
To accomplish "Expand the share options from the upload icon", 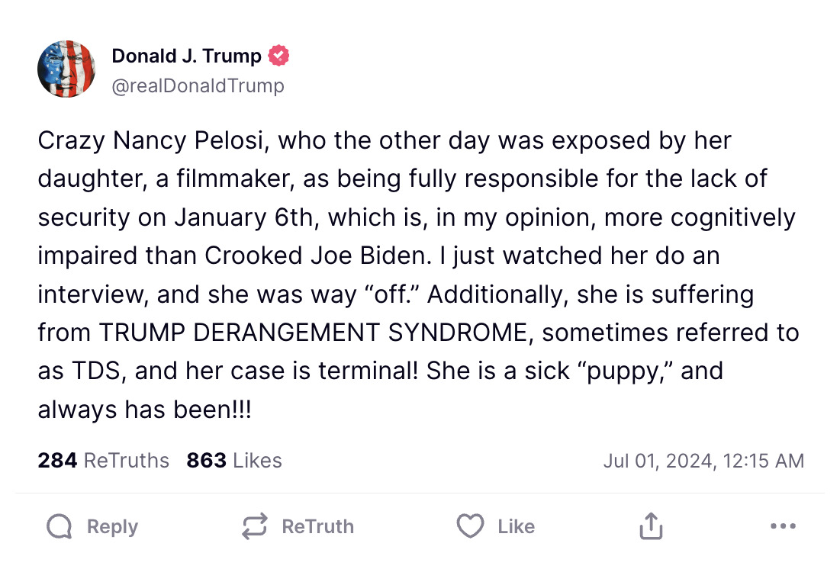I will coord(649,526).
